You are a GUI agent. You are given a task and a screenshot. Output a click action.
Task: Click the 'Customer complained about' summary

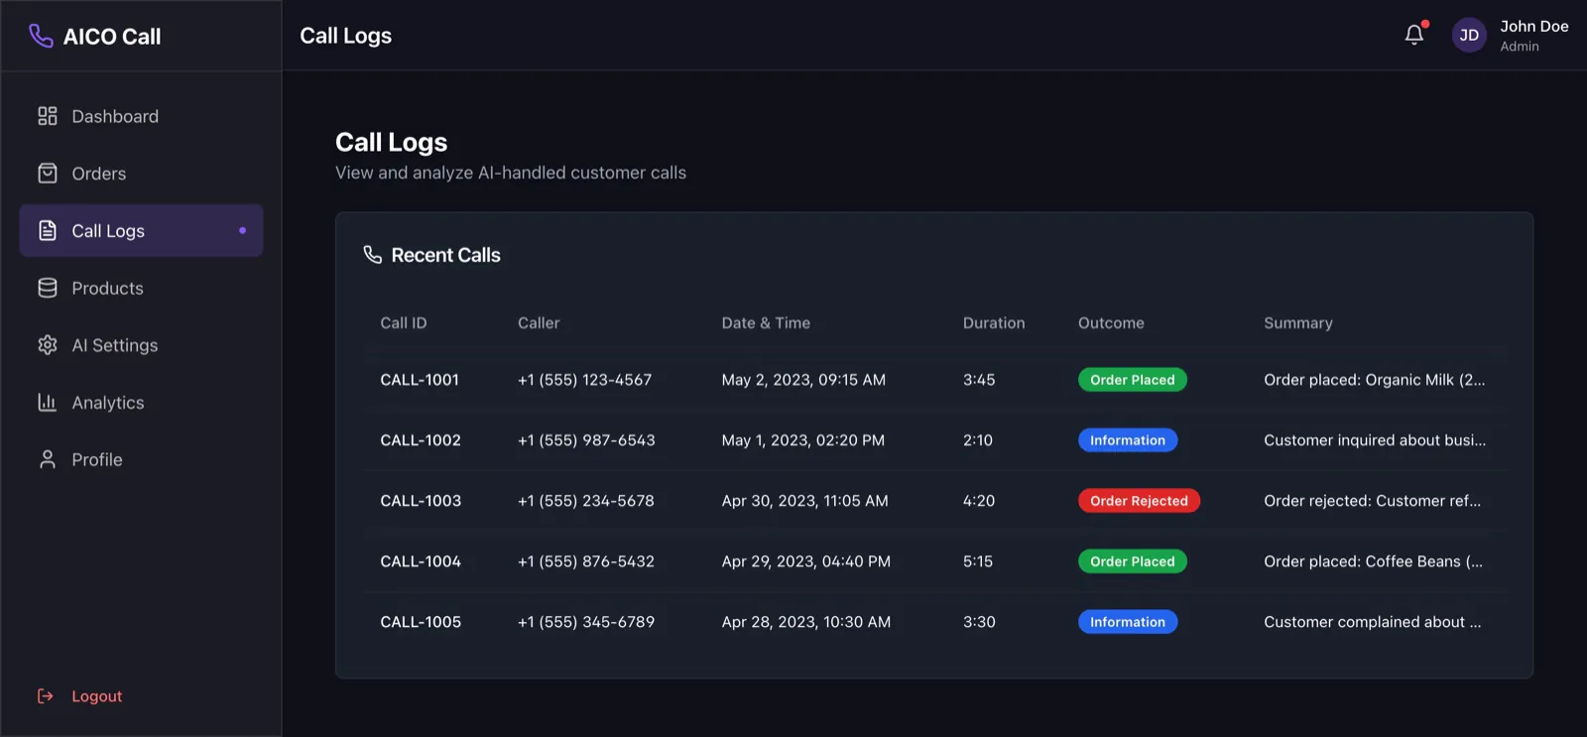point(1373,622)
